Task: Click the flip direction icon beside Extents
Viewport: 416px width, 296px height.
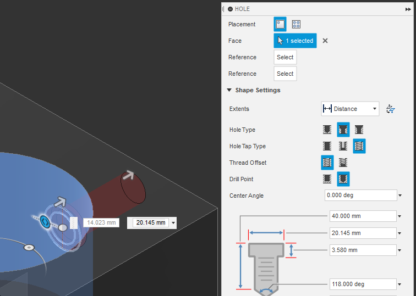Action: [391, 109]
